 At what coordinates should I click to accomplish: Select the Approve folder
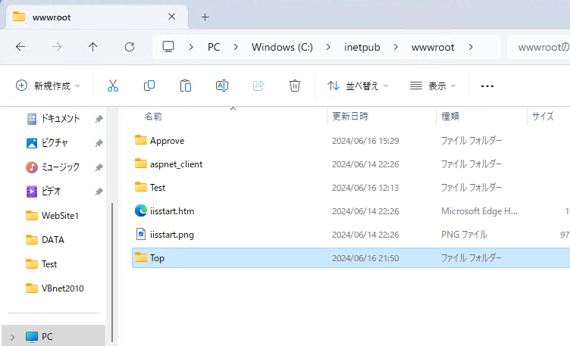pyautogui.click(x=167, y=141)
